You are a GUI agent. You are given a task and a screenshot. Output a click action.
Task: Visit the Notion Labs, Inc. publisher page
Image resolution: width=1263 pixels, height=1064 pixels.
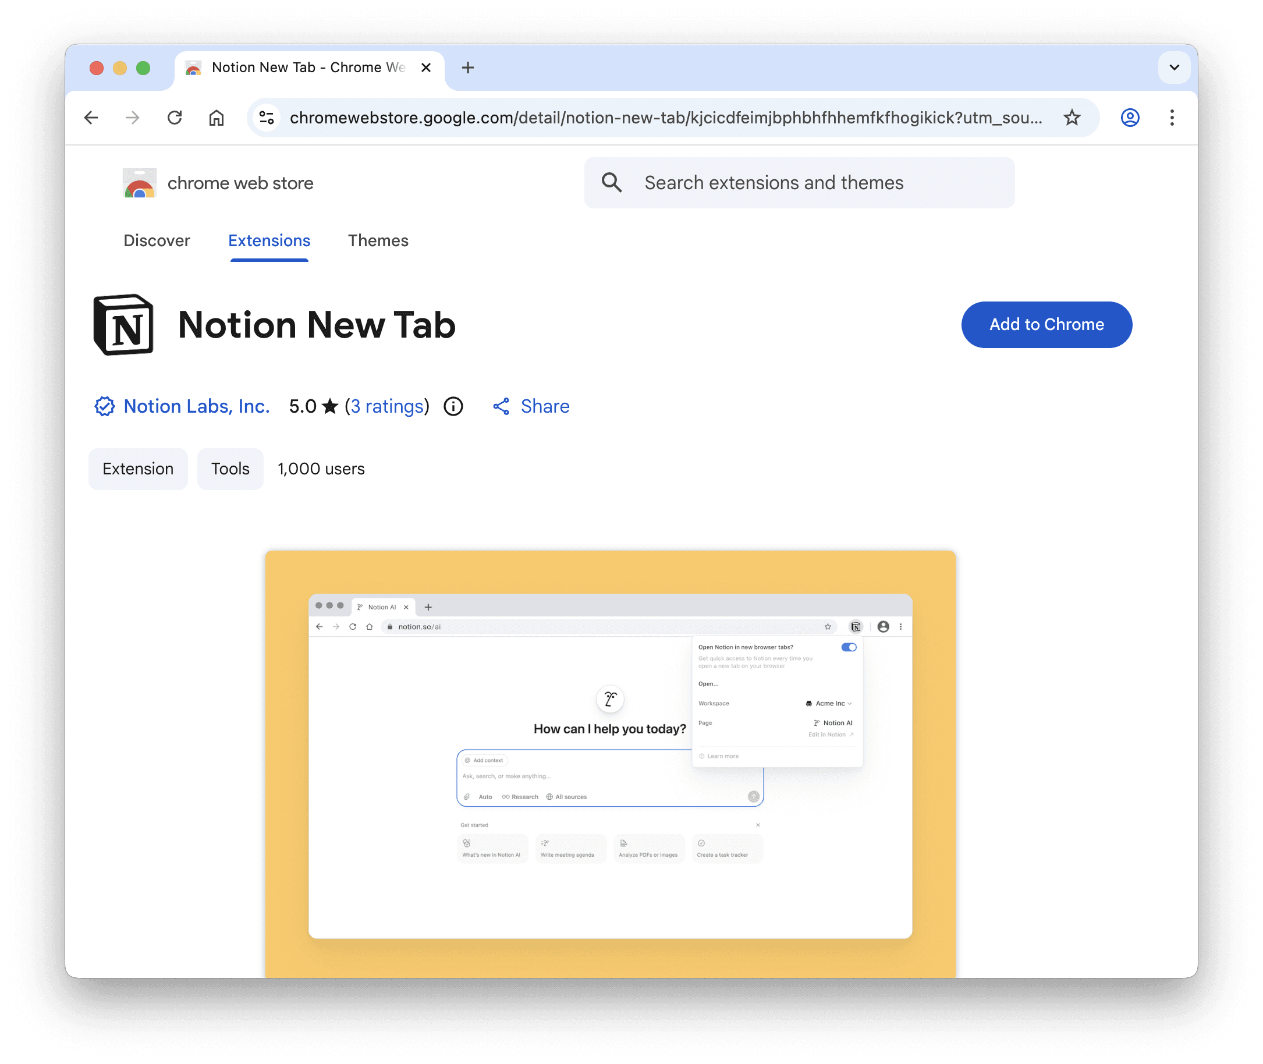[x=196, y=406]
